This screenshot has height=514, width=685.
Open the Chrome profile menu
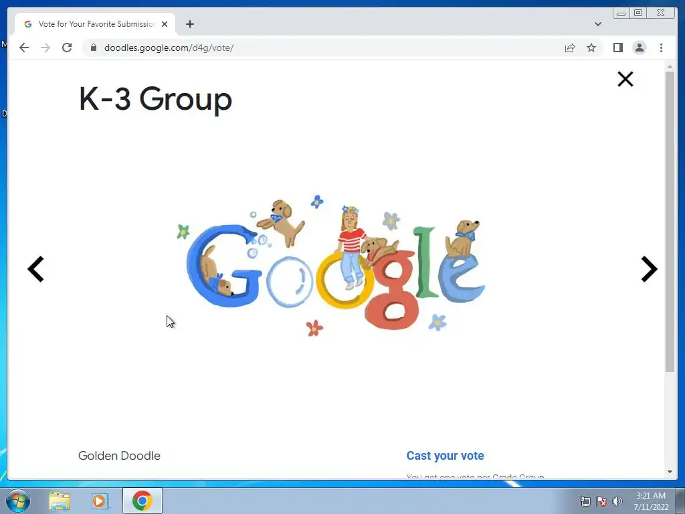(640, 48)
